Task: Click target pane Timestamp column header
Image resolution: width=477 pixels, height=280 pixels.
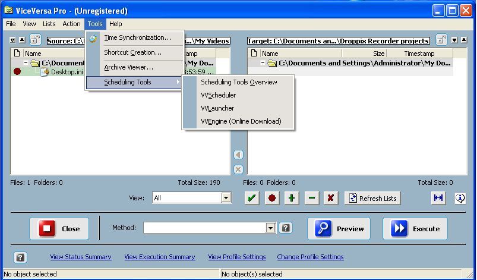Action: pos(420,54)
